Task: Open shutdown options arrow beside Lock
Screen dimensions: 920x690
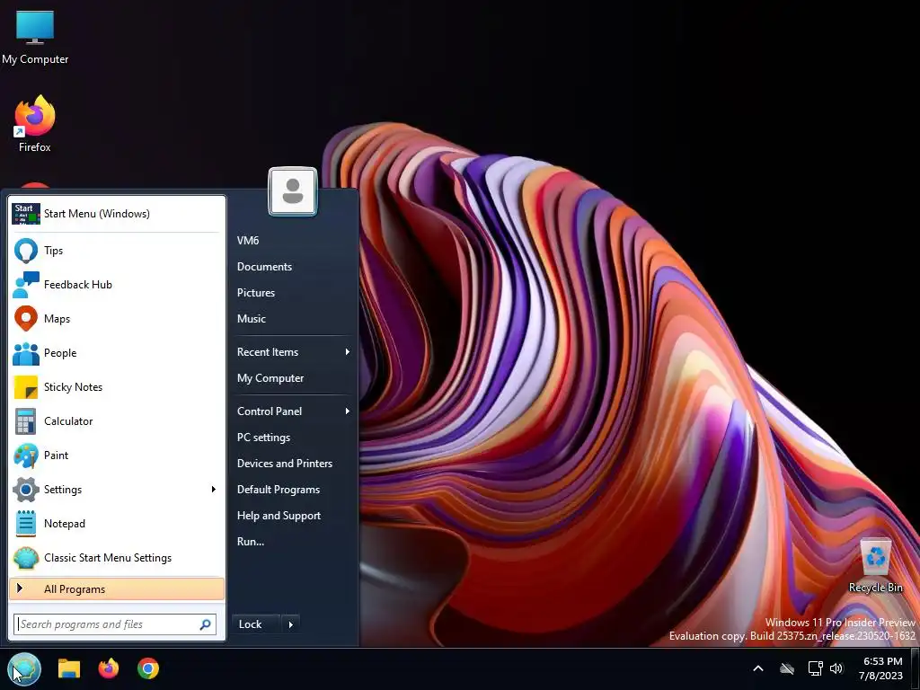Action: pos(291,624)
